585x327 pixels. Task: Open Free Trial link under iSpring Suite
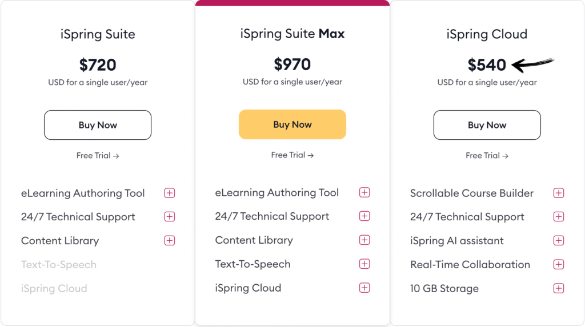point(98,155)
